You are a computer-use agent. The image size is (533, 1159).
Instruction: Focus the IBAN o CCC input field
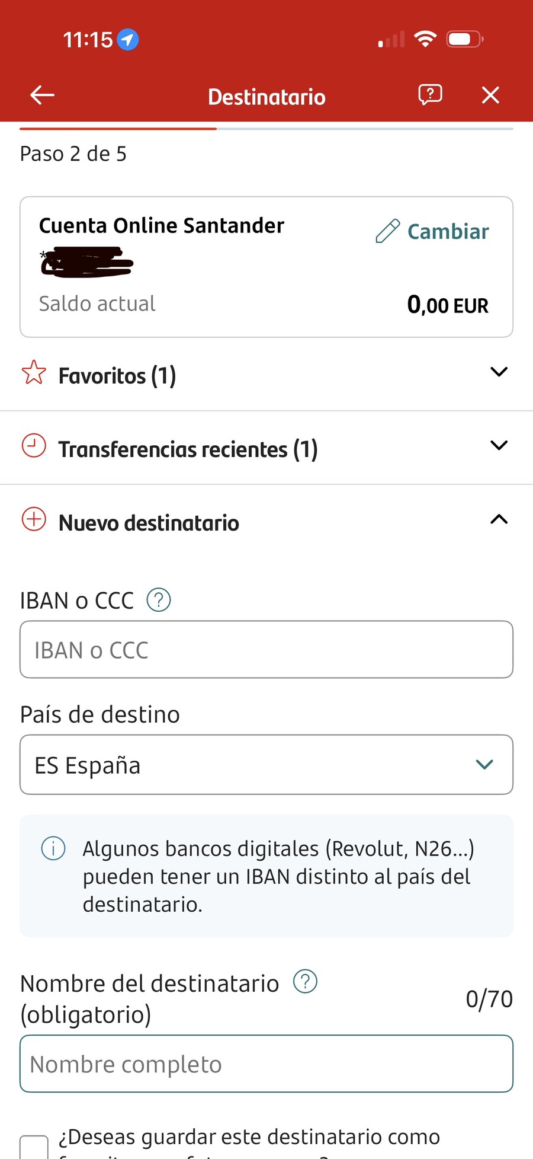[x=266, y=650]
